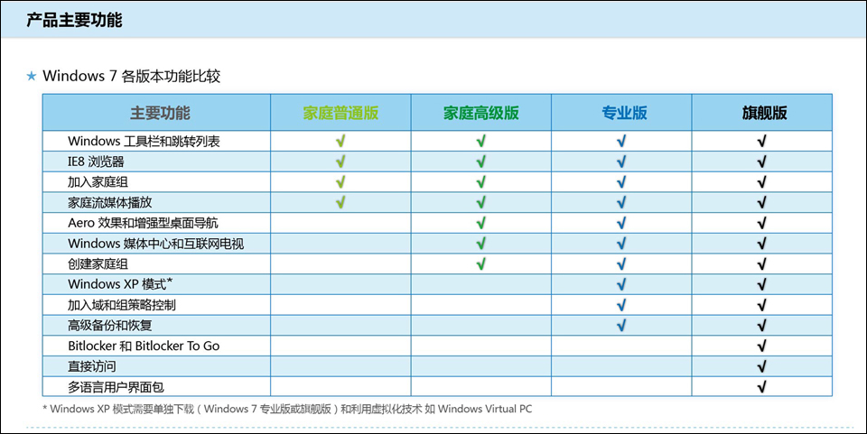Click 家庭高级版 checkmark for IE8 浏览器

pos(481,162)
